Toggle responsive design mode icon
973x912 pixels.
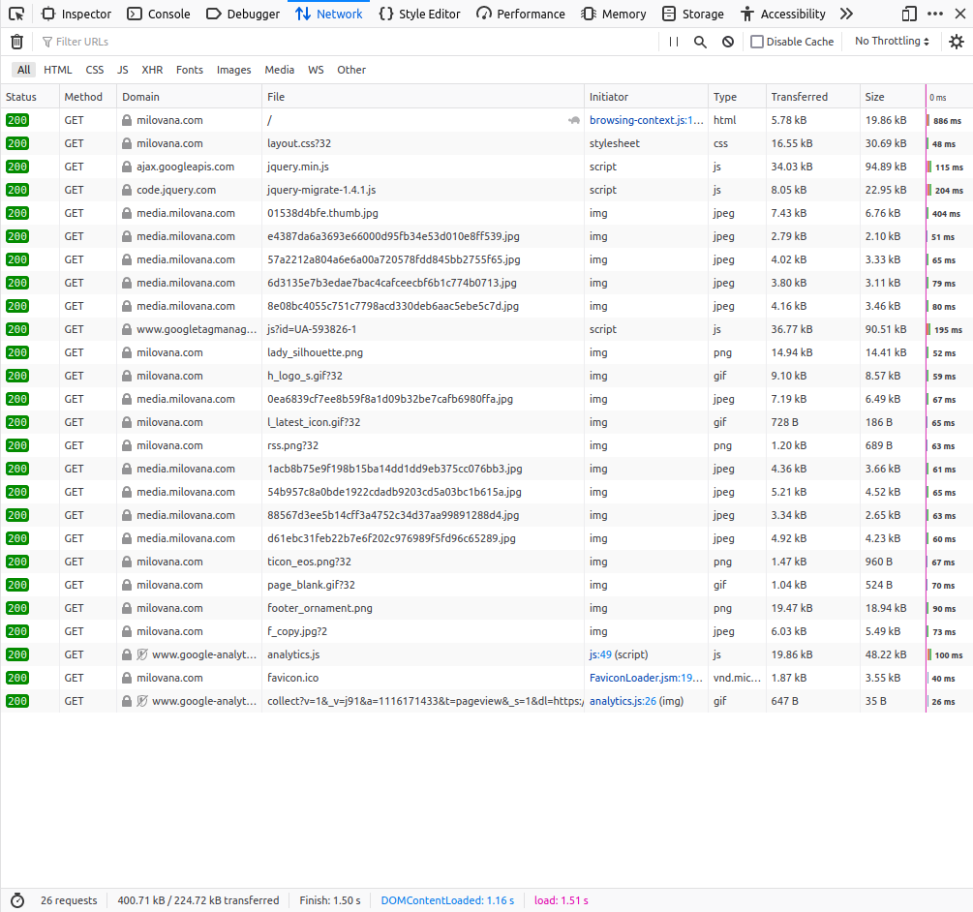click(909, 14)
